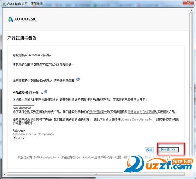Follow the Autodesk License Compliance link
The image size is (196, 179).
click(33, 134)
